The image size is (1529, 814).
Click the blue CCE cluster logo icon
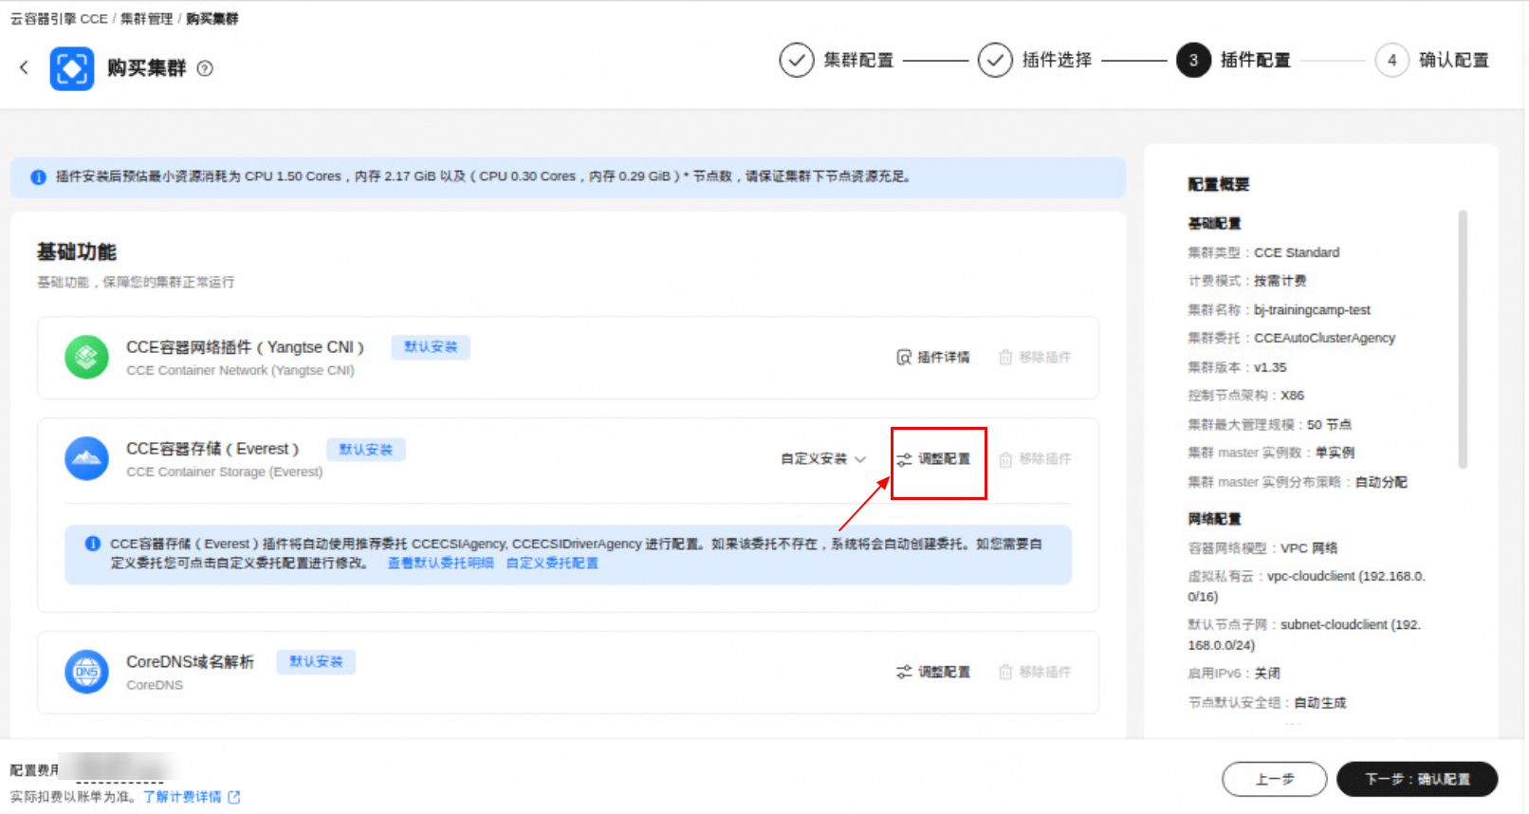[x=72, y=68]
